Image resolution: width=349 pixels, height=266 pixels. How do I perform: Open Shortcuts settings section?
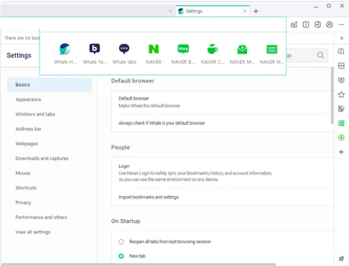click(x=26, y=188)
